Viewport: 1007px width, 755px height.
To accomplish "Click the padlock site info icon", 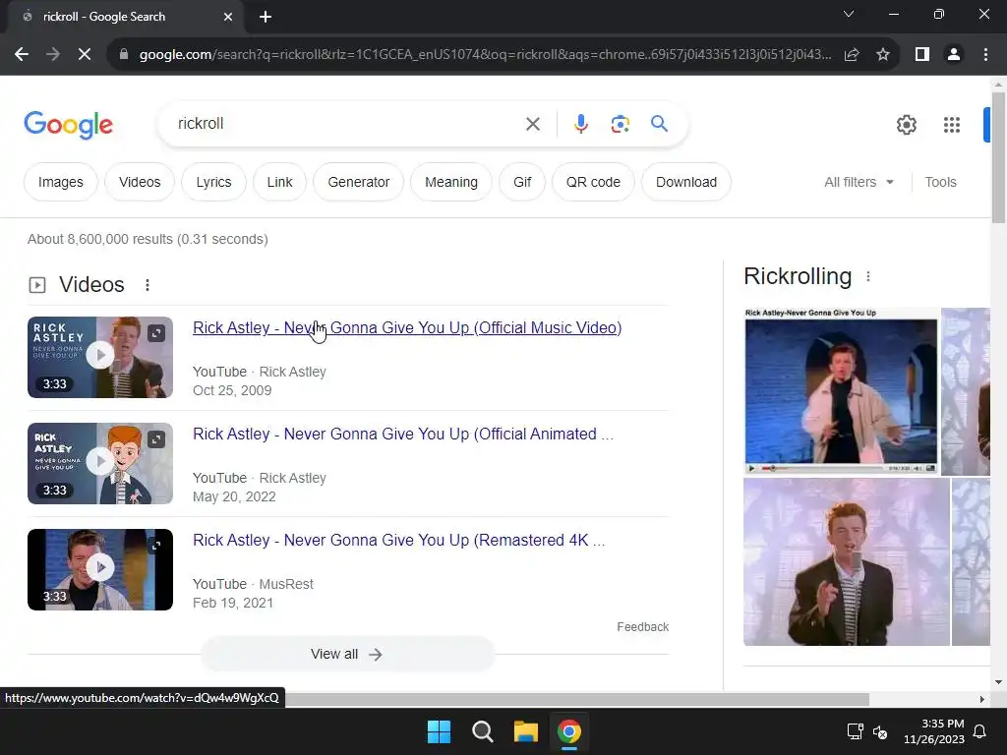I will pyautogui.click(x=123, y=55).
